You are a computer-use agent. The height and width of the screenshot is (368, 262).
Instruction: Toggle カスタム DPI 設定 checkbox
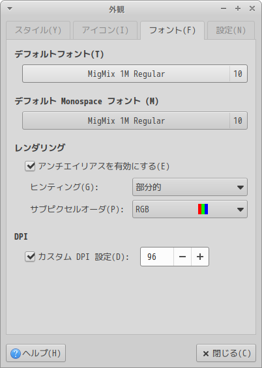point(30,257)
